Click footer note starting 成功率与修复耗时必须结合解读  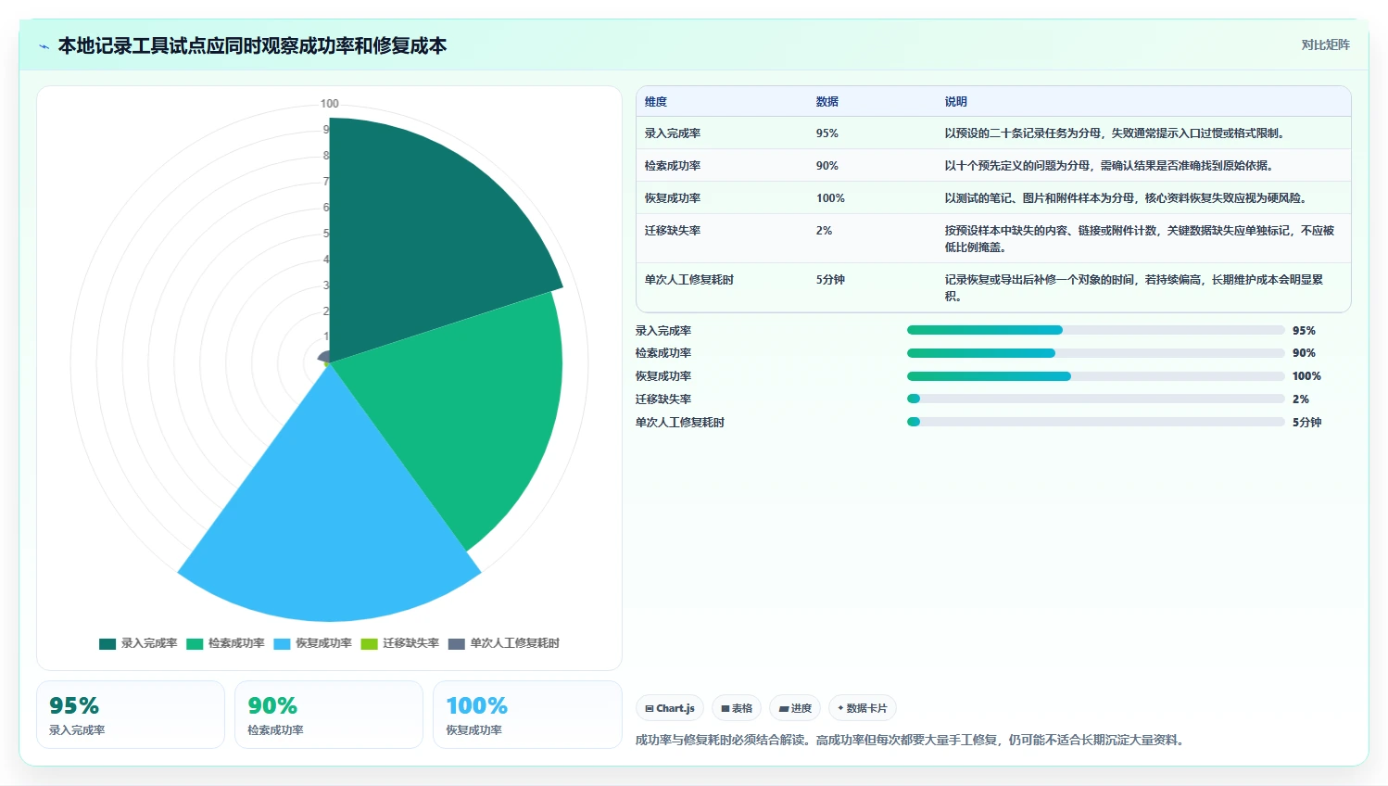pos(911,740)
